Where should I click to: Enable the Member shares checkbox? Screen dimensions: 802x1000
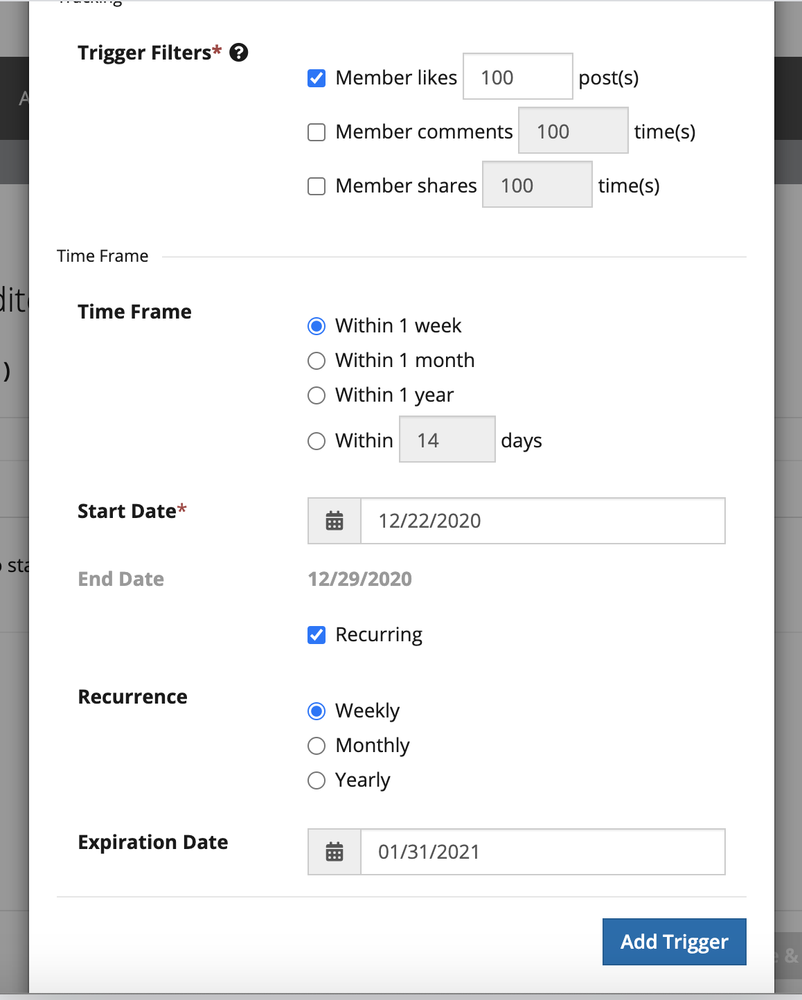tap(317, 186)
